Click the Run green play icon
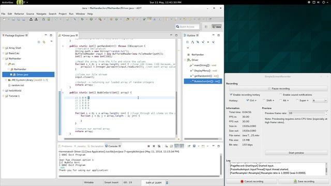The width and height of the screenshot is (331, 186). pyautogui.click(x=91, y=19)
